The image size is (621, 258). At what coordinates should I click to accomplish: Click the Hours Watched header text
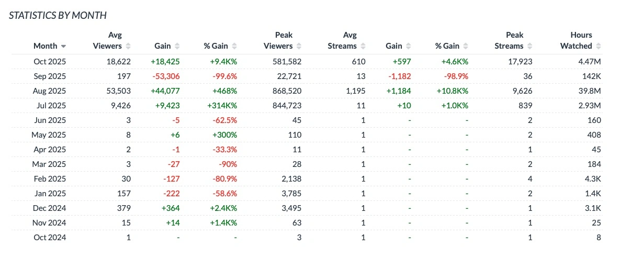click(x=577, y=41)
